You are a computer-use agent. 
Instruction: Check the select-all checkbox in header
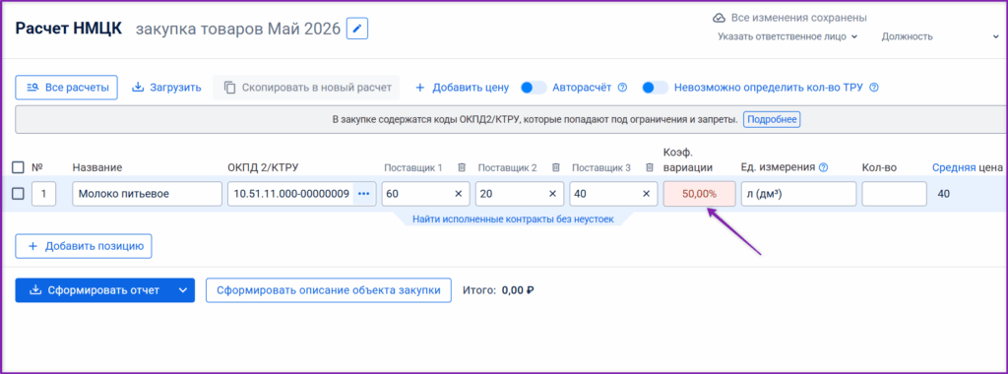coord(18,167)
